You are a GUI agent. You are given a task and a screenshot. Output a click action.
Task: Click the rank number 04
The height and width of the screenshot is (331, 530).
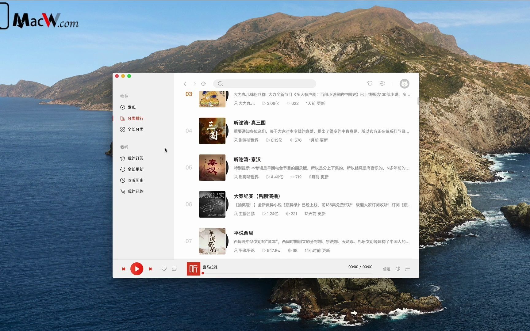[189, 131]
